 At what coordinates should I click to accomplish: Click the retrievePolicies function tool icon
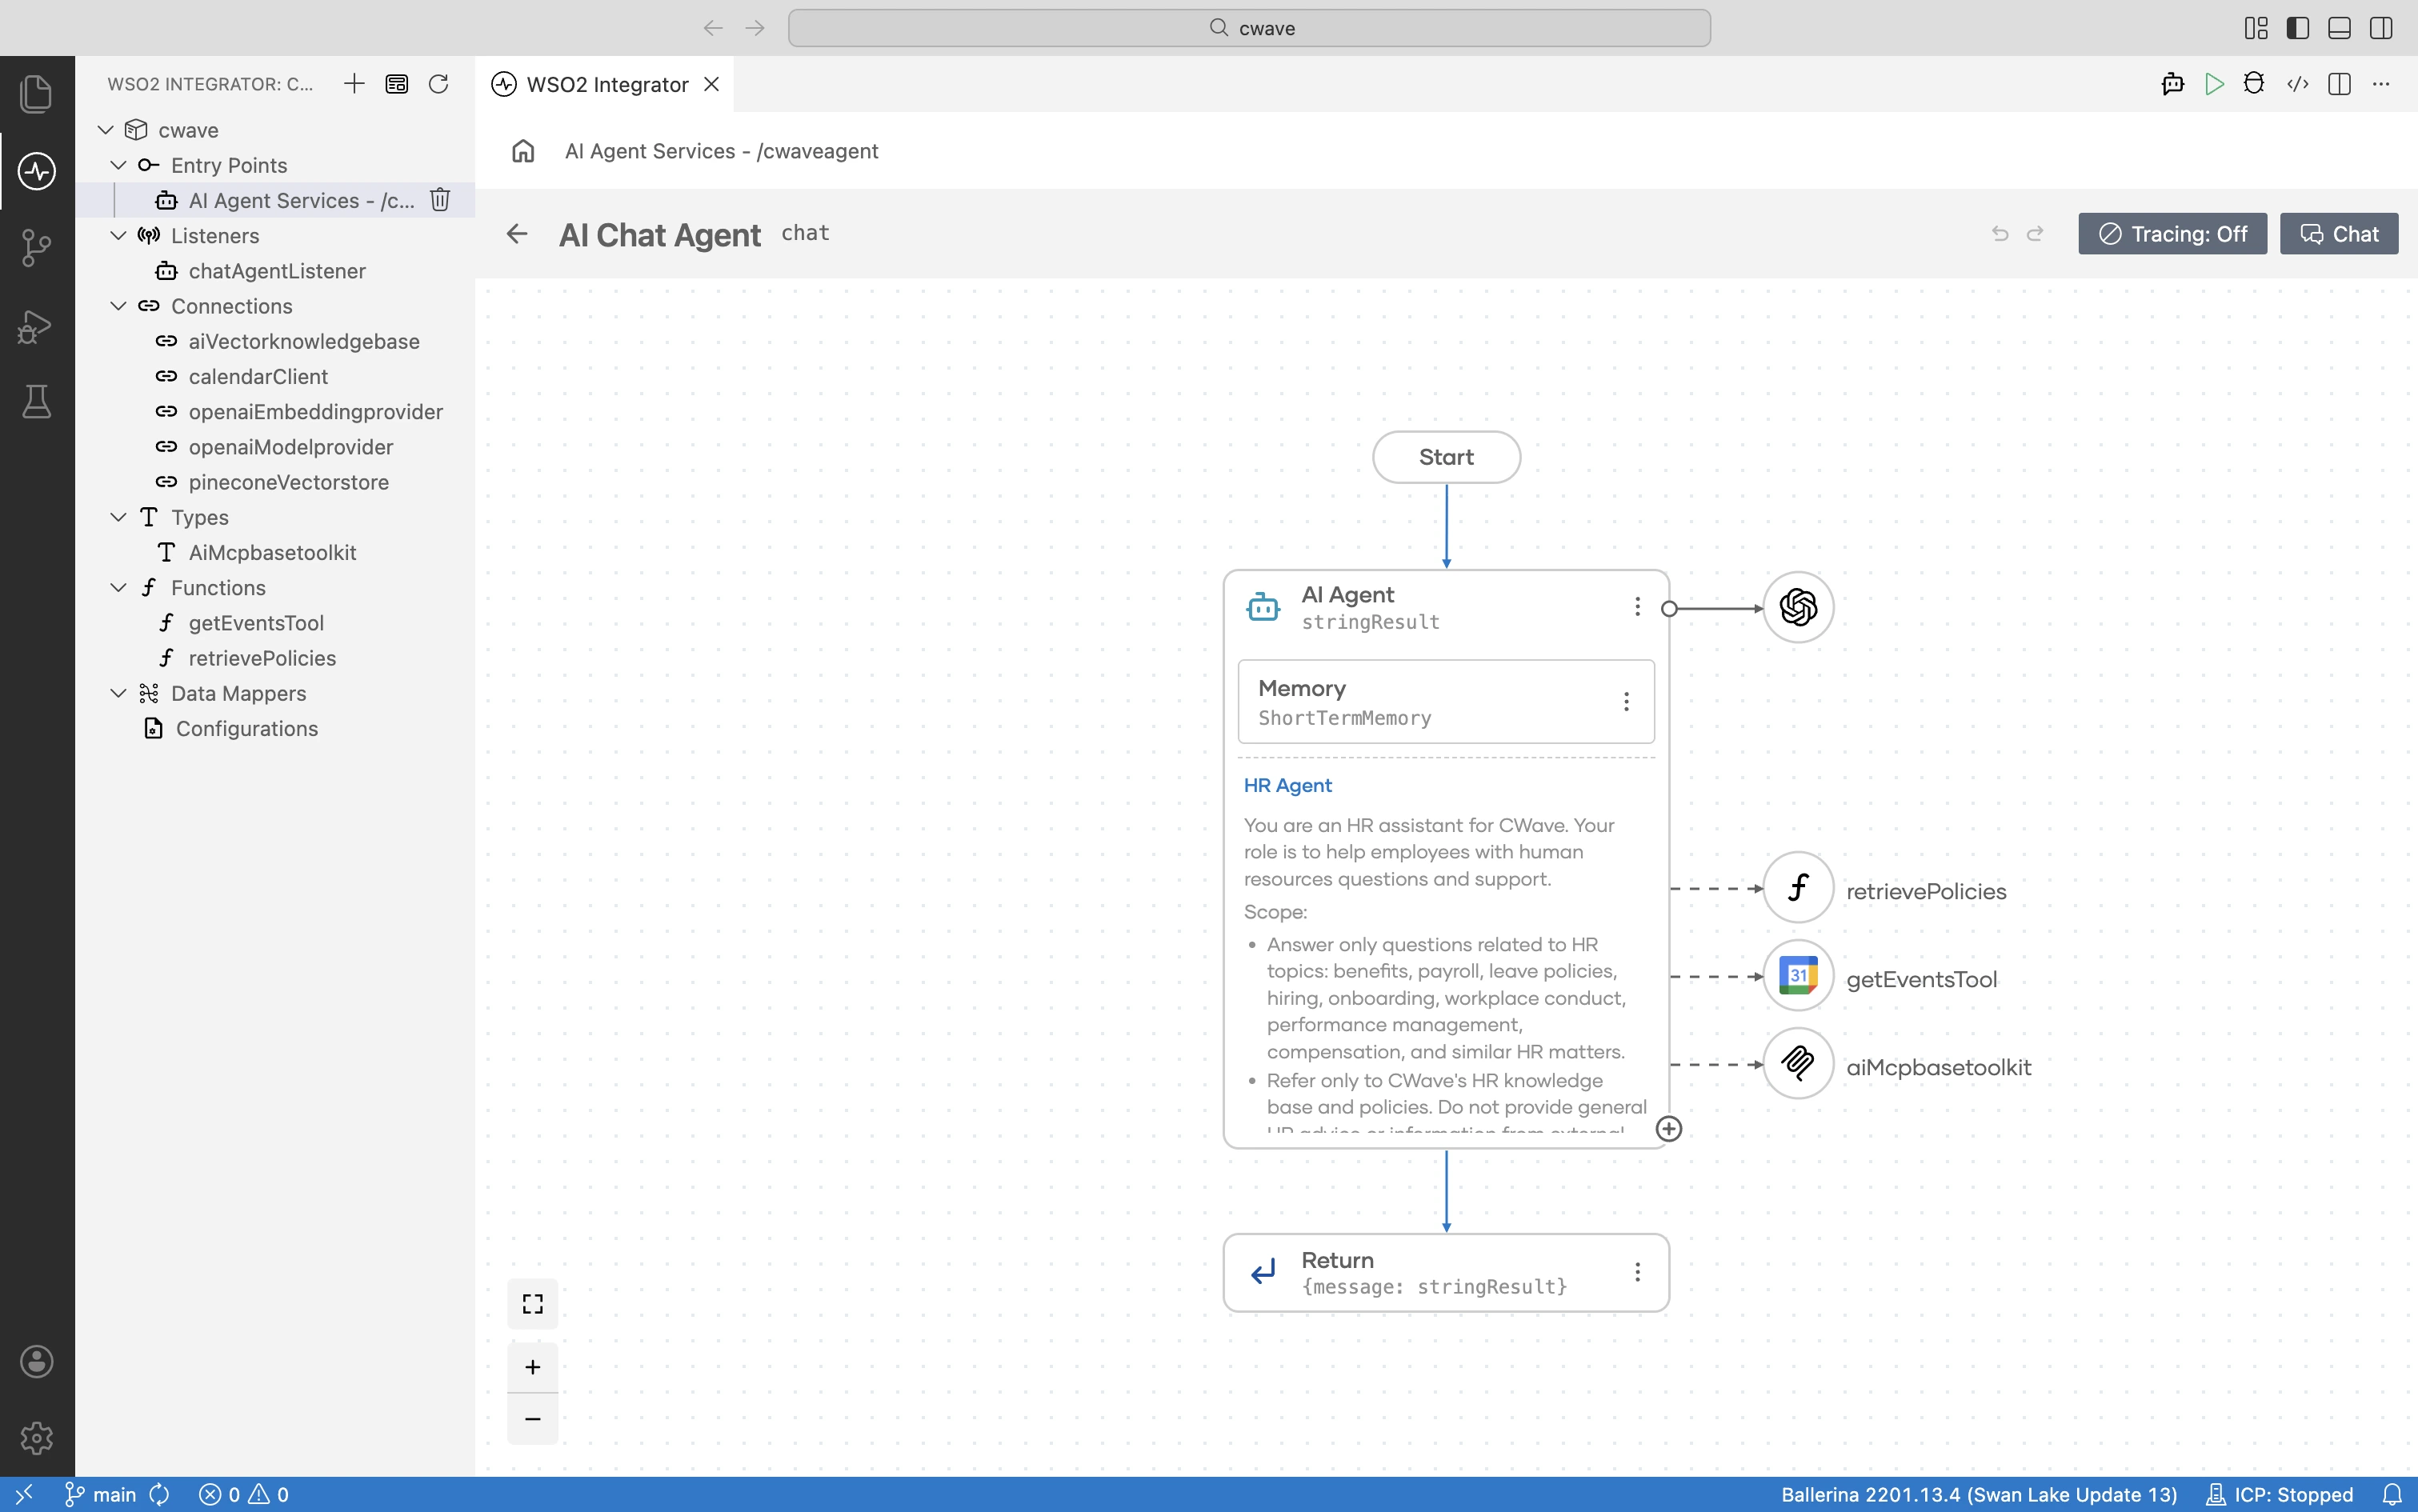coord(1798,887)
